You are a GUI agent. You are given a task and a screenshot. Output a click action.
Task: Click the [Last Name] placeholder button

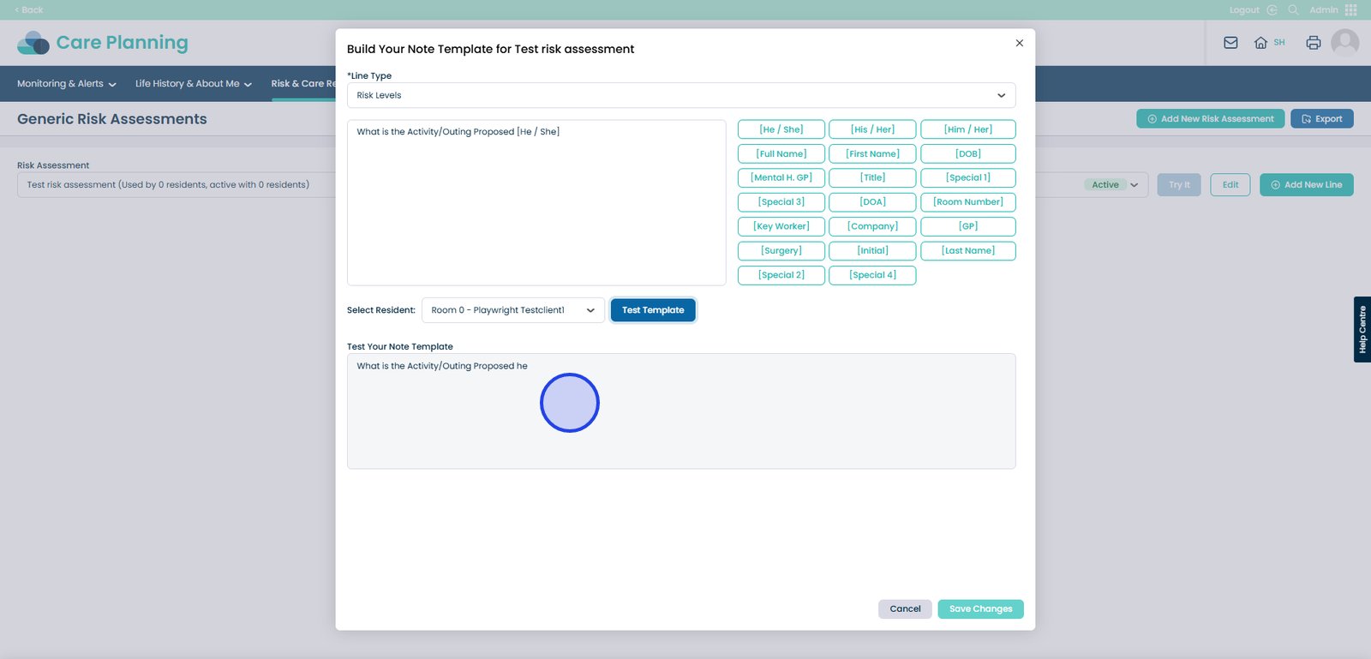968,250
